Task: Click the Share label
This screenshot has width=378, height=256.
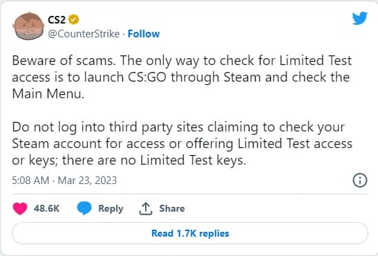Action: (x=172, y=208)
